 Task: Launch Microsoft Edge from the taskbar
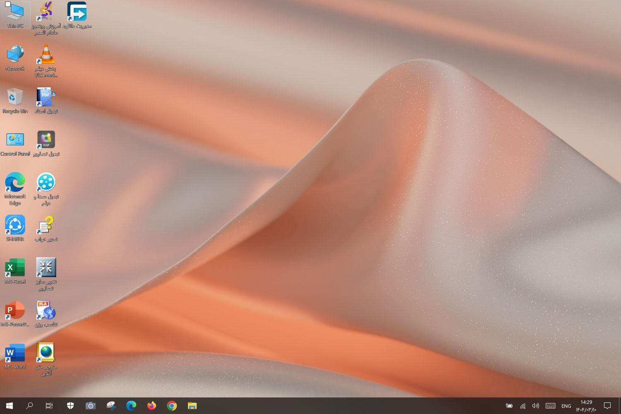[x=131, y=406]
